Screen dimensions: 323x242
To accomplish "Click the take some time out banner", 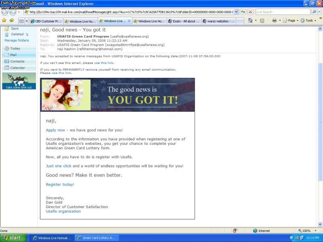I will (19, 81).
